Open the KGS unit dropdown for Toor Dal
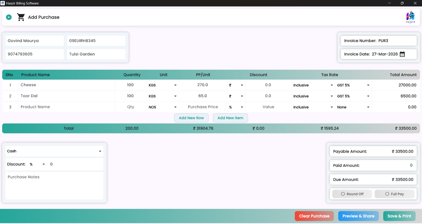The image size is (422, 224). pyautogui.click(x=163, y=96)
